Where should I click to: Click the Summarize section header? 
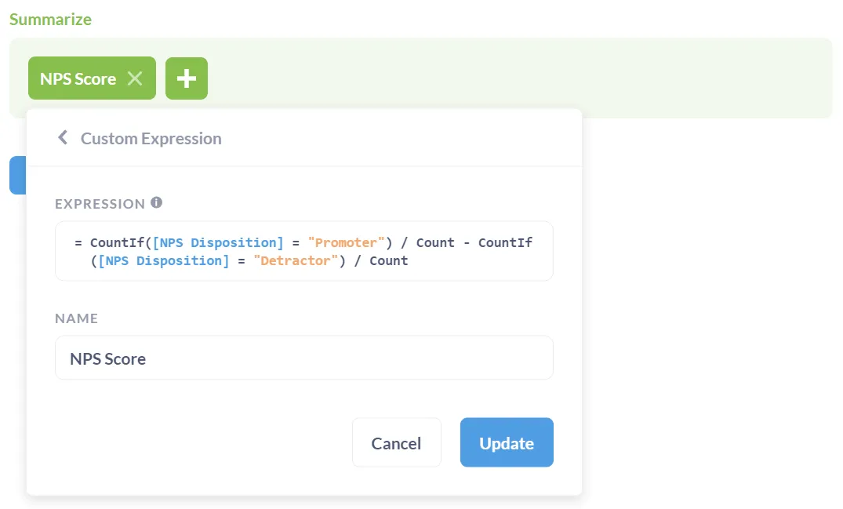pyautogui.click(x=50, y=19)
